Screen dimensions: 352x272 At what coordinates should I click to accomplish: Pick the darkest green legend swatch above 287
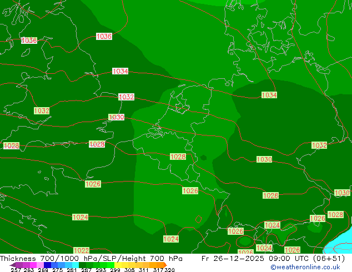coord(82,265)
